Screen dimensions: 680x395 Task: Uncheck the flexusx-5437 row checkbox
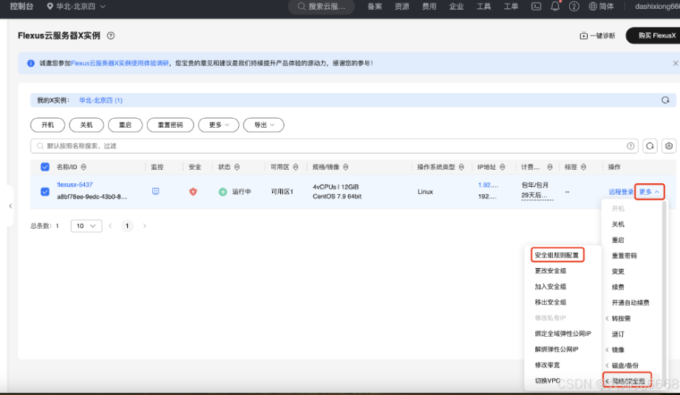point(44,191)
